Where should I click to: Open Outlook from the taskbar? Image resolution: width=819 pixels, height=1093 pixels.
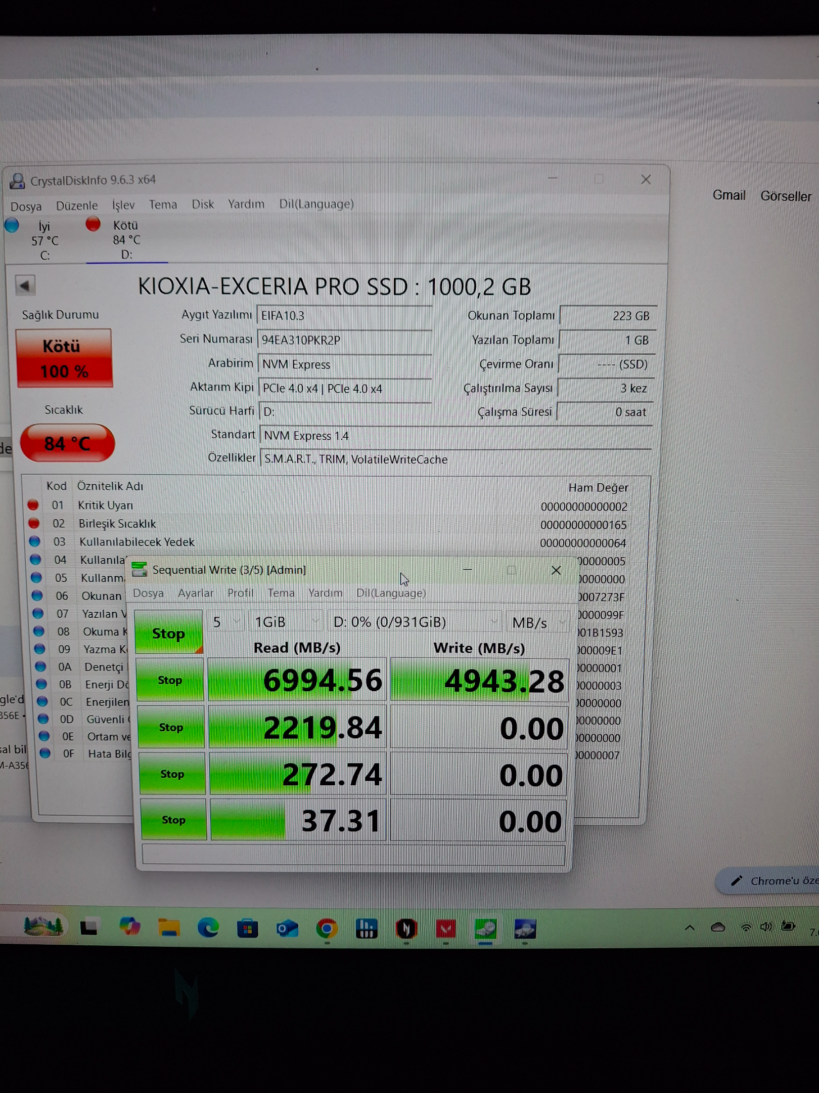[x=287, y=929]
